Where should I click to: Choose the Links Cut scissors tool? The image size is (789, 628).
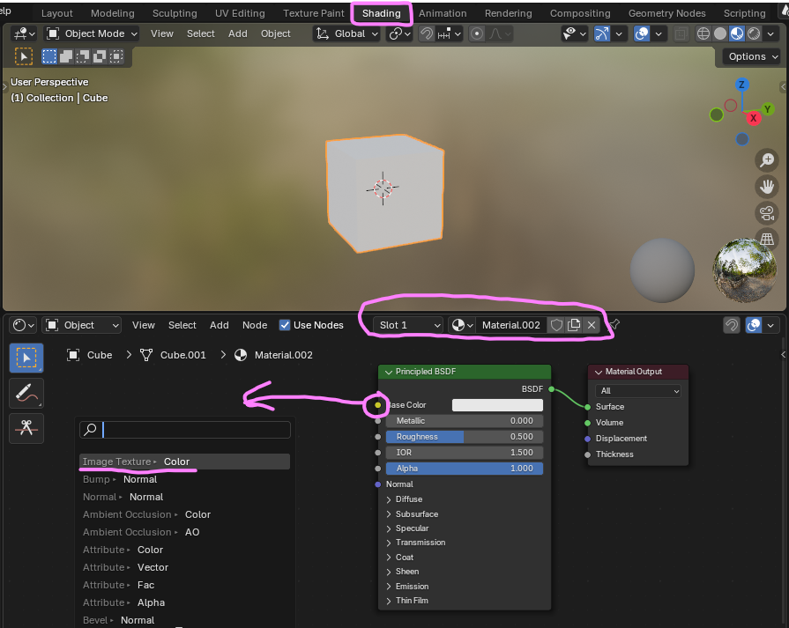[x=26, y=428]
